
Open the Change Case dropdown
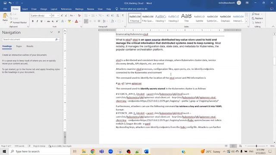click(72, 15)
